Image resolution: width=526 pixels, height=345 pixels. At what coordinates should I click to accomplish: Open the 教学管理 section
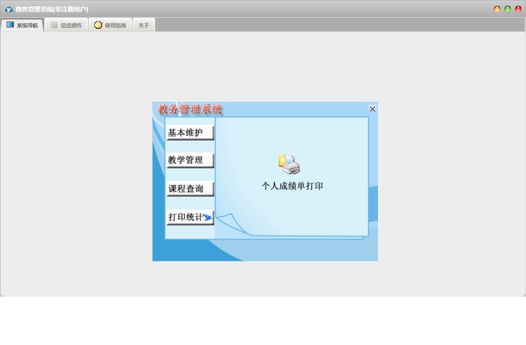(190, 160)
